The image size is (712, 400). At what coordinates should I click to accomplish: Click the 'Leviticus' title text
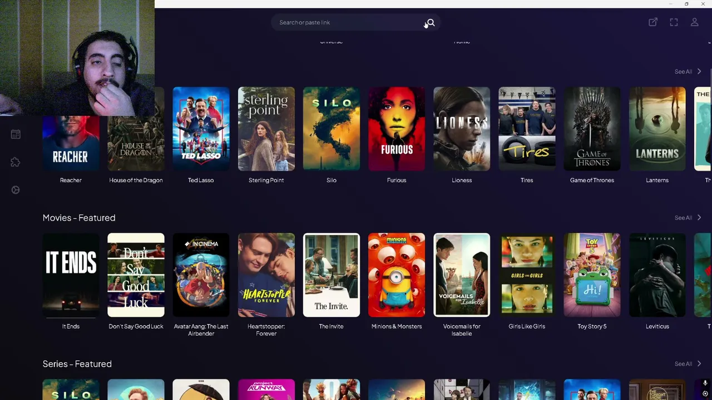657,326
